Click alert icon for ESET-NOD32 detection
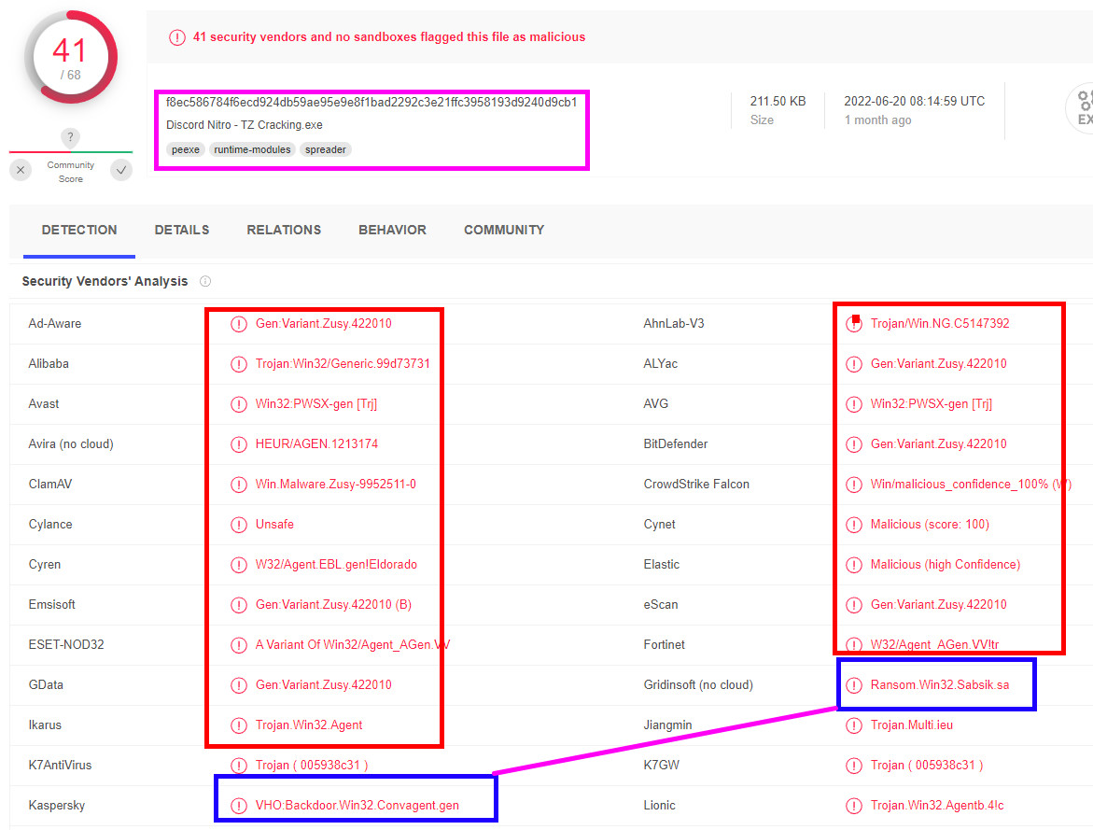The width and height of the screenshot is (1093, 830). pyautogui.click(x=238, y=645)
